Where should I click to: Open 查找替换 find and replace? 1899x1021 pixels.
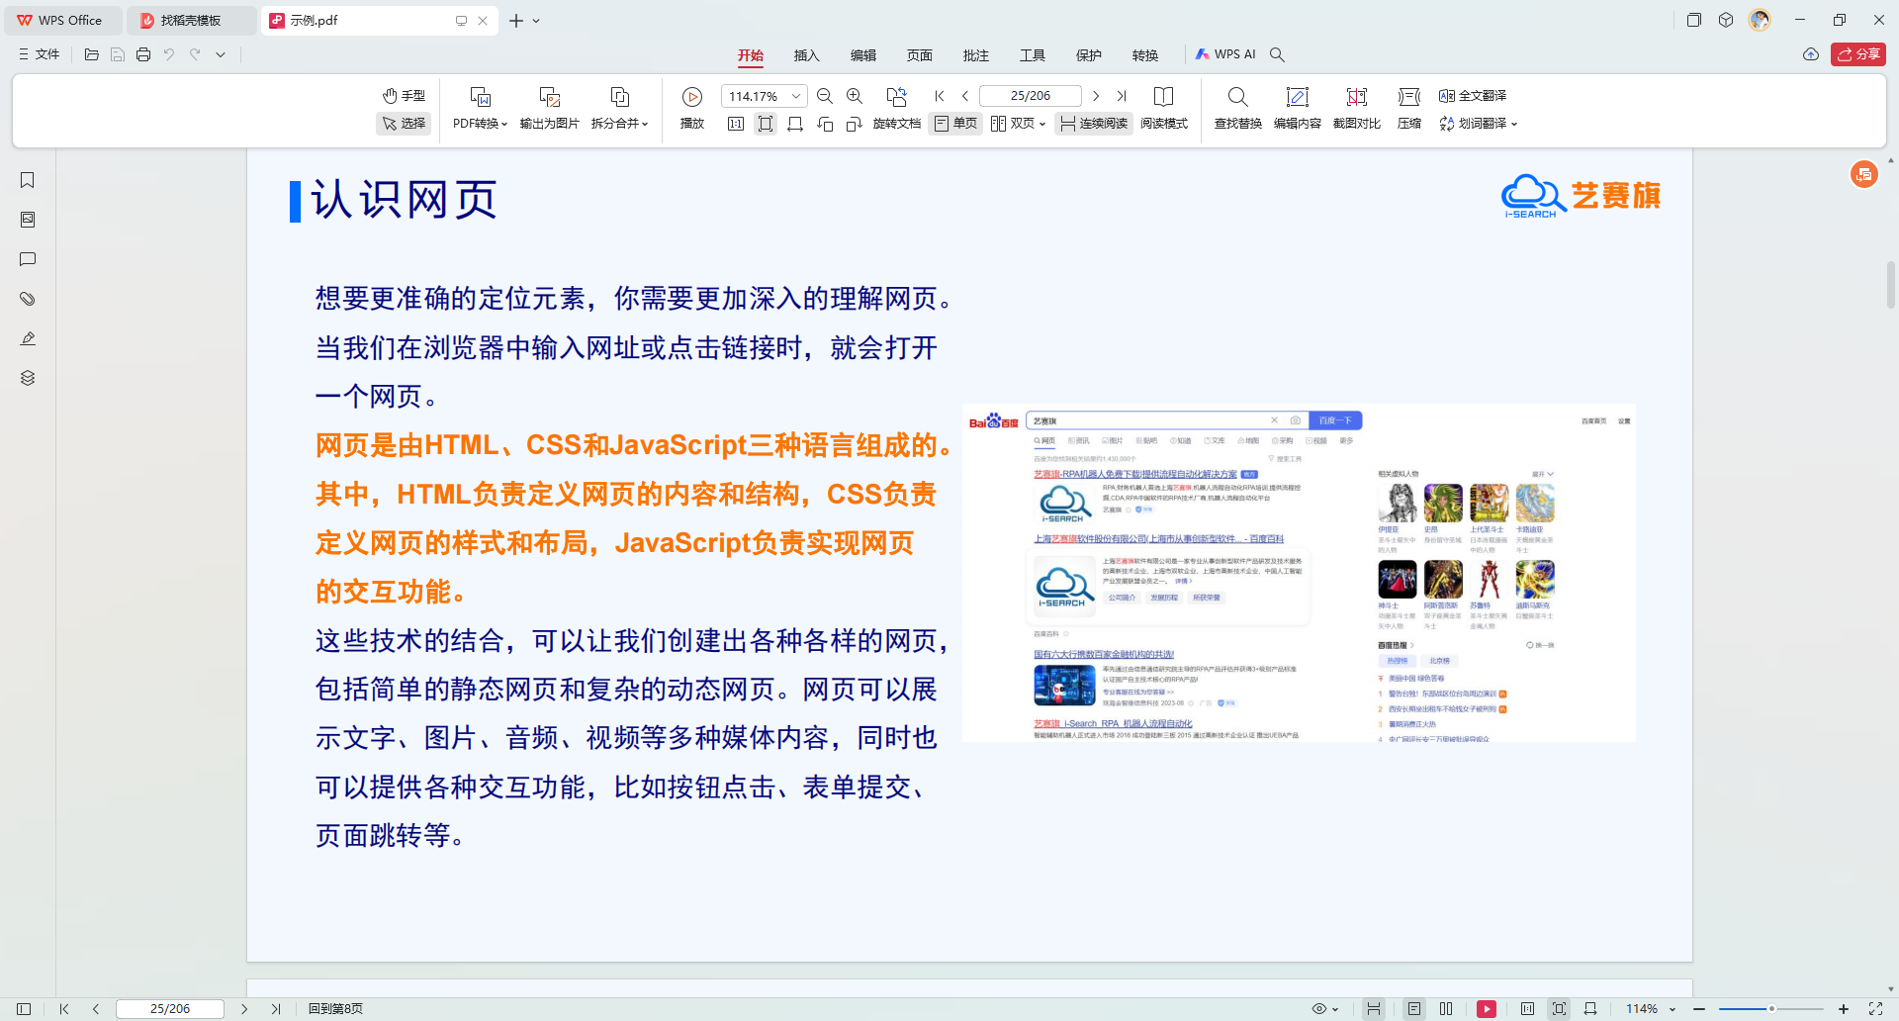(1238, 109)
